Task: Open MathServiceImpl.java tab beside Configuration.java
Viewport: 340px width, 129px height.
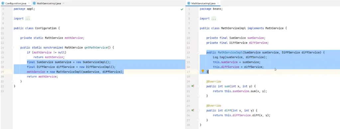Action: point(49,3)
